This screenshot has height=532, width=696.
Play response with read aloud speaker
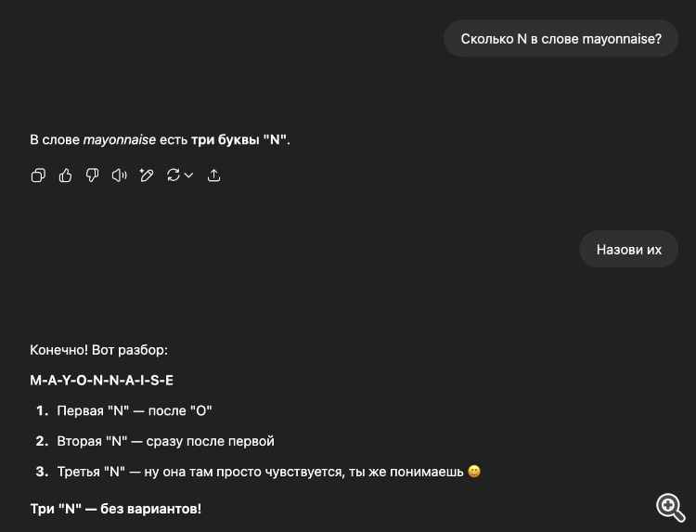tap(119, 175)
